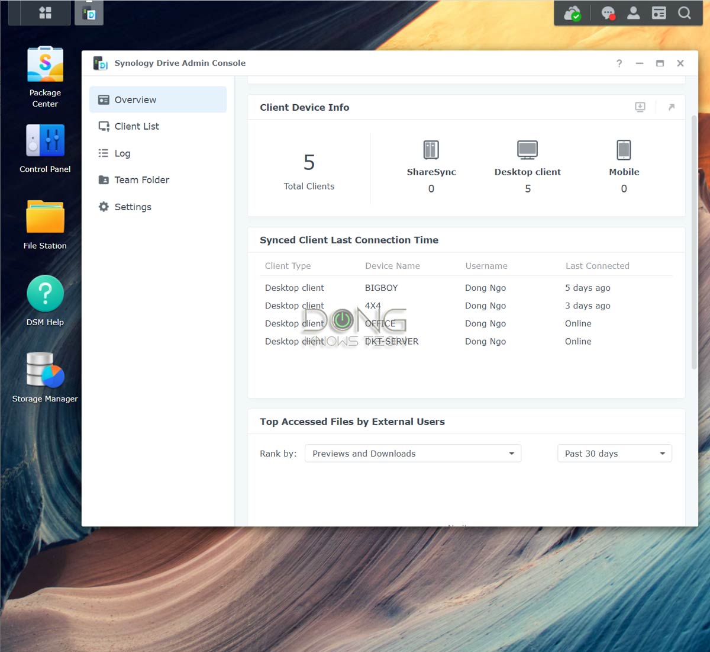
Task: Open the Team Folder settings
Action: point(141,179)
